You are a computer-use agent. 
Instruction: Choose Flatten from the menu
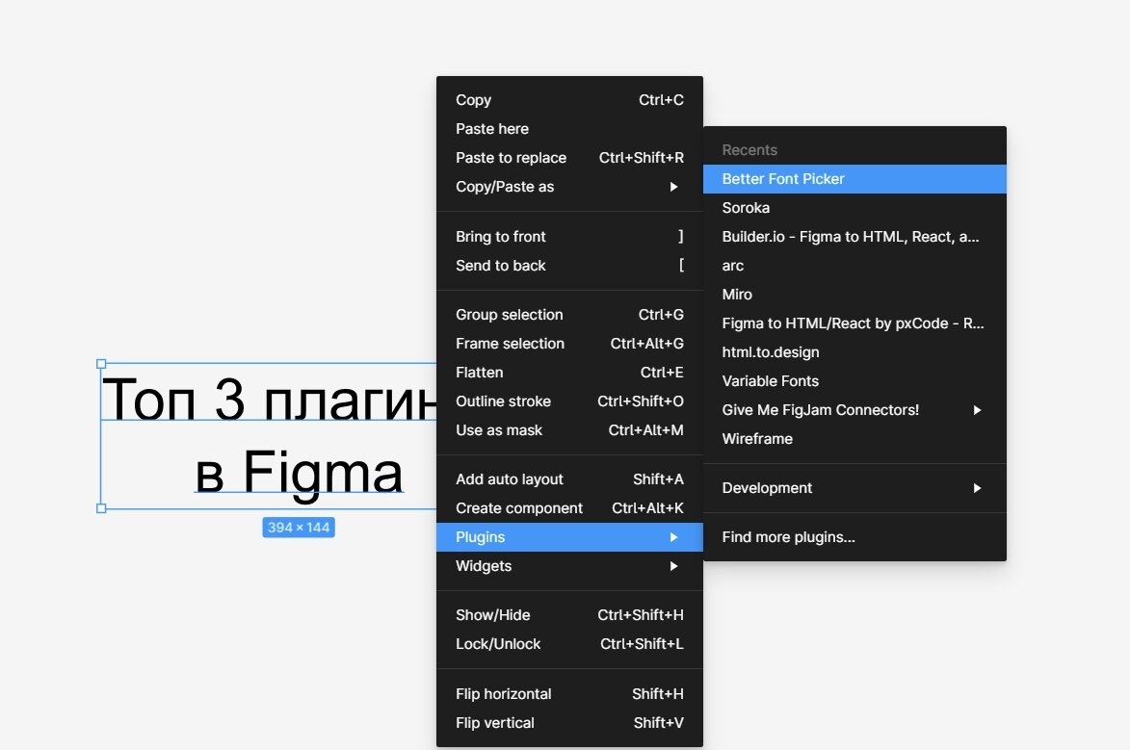(569, 373)
